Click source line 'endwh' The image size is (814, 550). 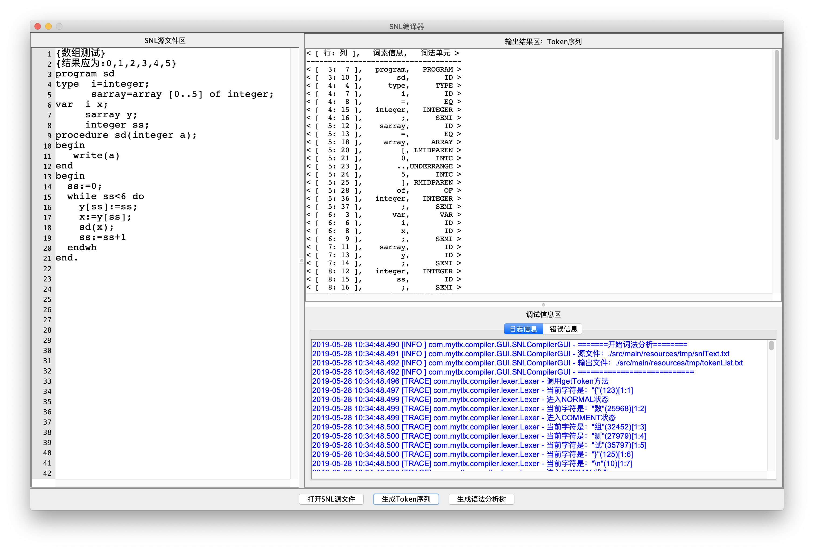coord(82,247)
